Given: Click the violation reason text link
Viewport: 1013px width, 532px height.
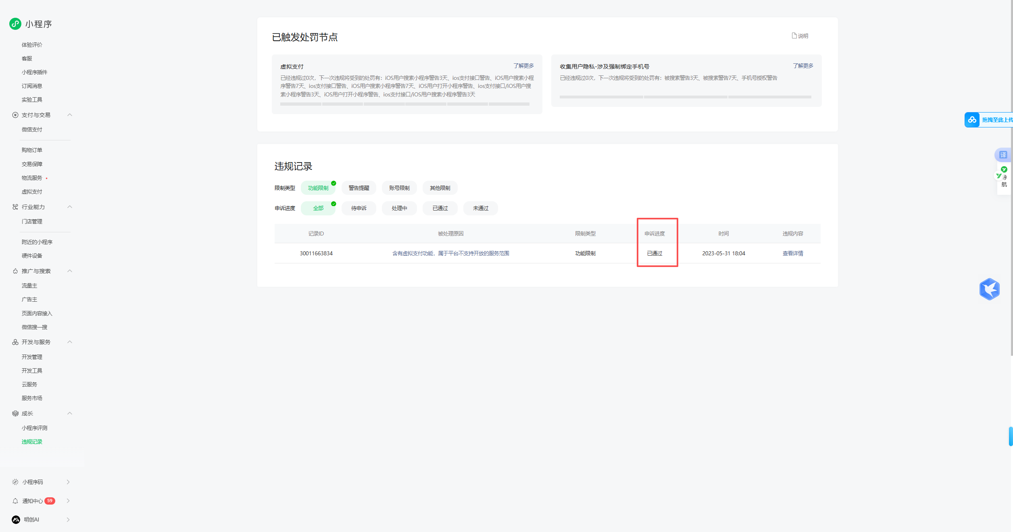Looking at the screenshot, I should [450, 253].
